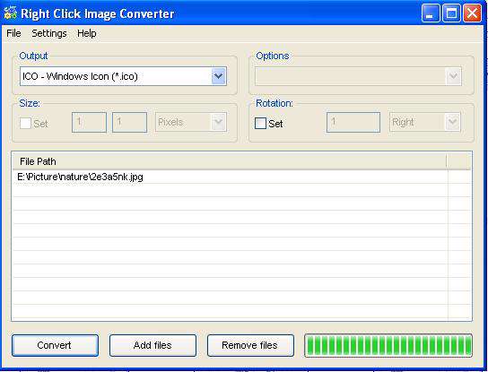Viewport: 488px width, 372px height.
Task: Click the Size height input field
Action: tap(129, 122)
